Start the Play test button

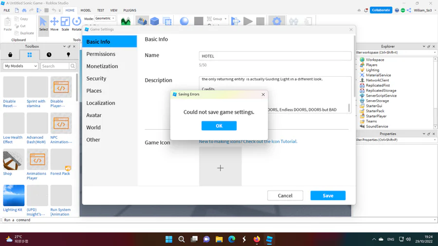point(248,21)
